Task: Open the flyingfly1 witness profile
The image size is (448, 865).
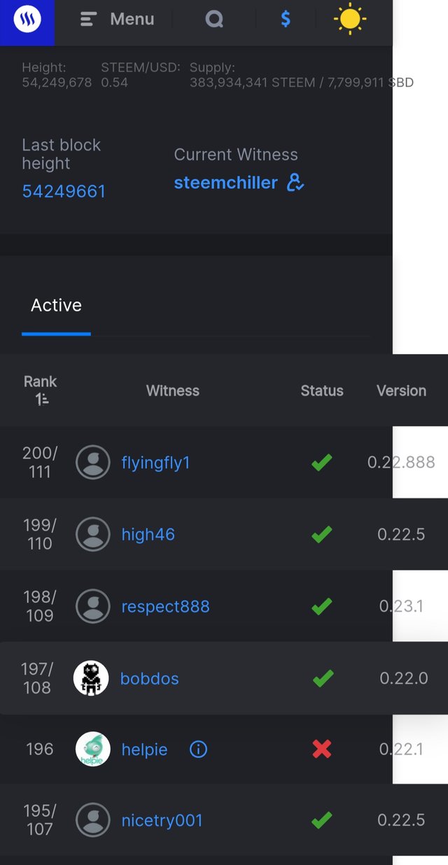Action: point(155,463)
